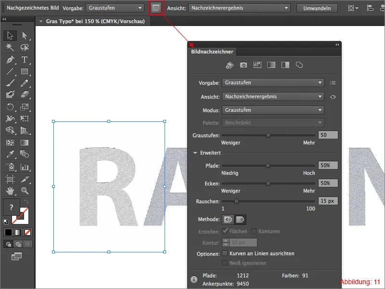
Task: Click the Kontur stepper arrows
Action: coord(225,243)
